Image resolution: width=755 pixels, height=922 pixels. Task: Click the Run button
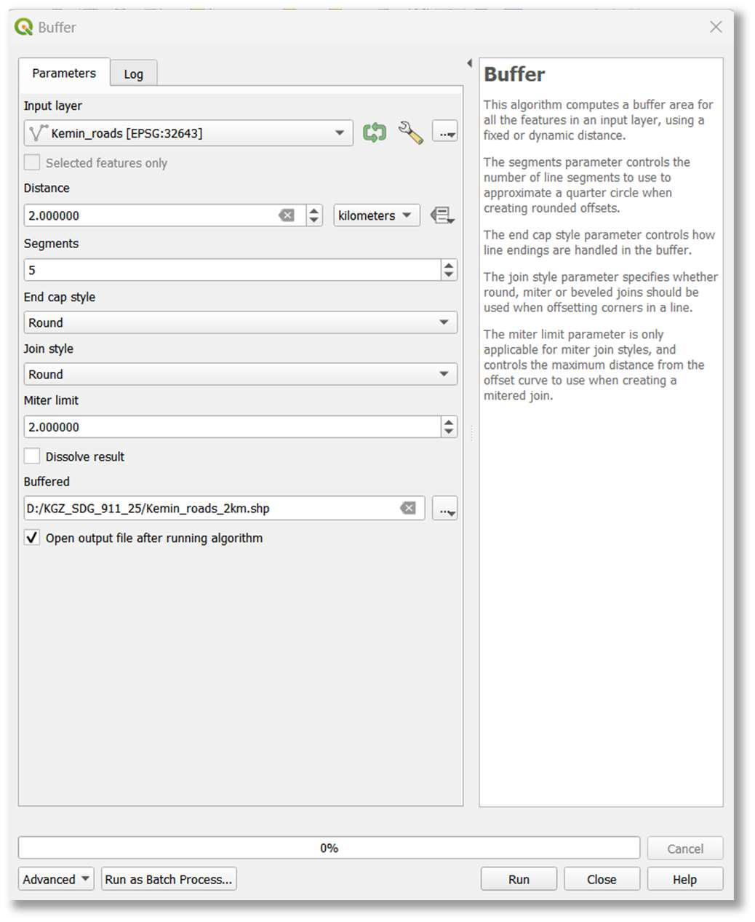click(x=519, y=879)
